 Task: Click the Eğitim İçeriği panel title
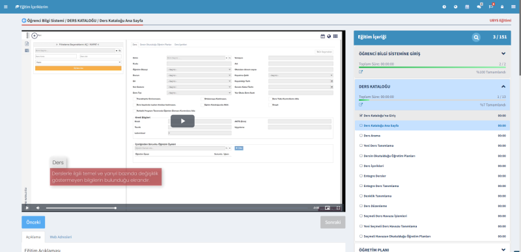tap(372, 37)
